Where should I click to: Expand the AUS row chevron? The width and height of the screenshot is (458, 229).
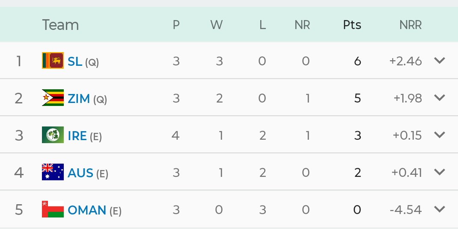(x=440, y=172)
